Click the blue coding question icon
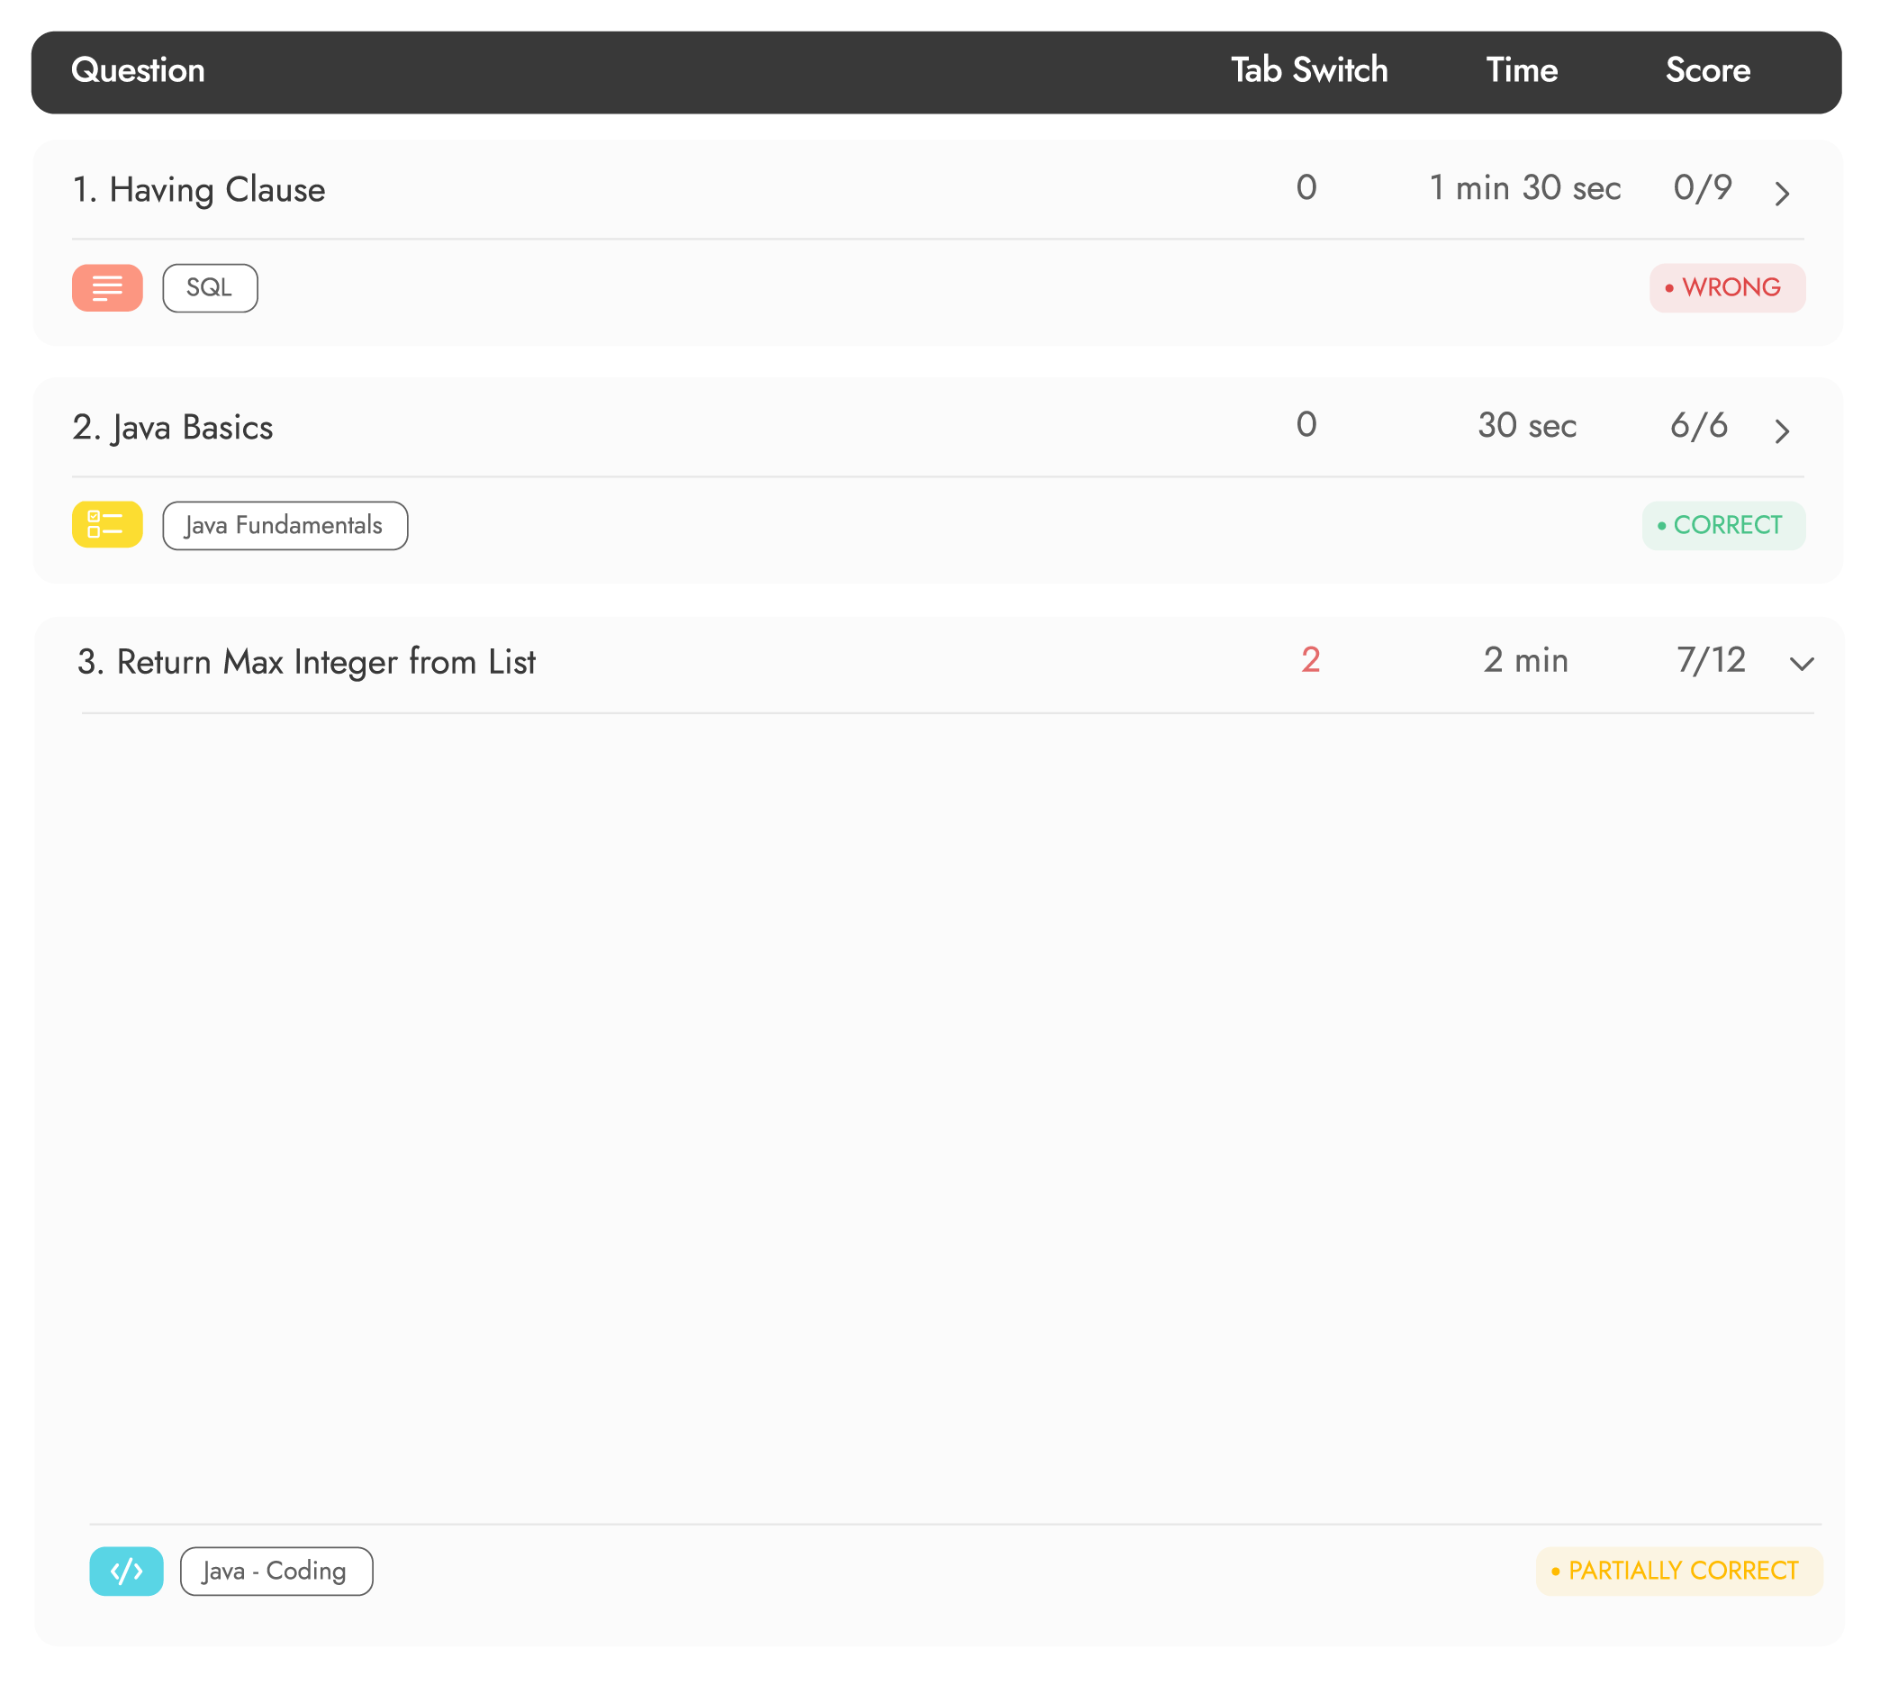Image resolution: width=1880 pixels, height=1685 pixels. (x=126, y=1572)
